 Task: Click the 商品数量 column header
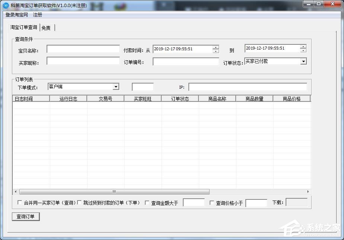(x=255, y=99)
